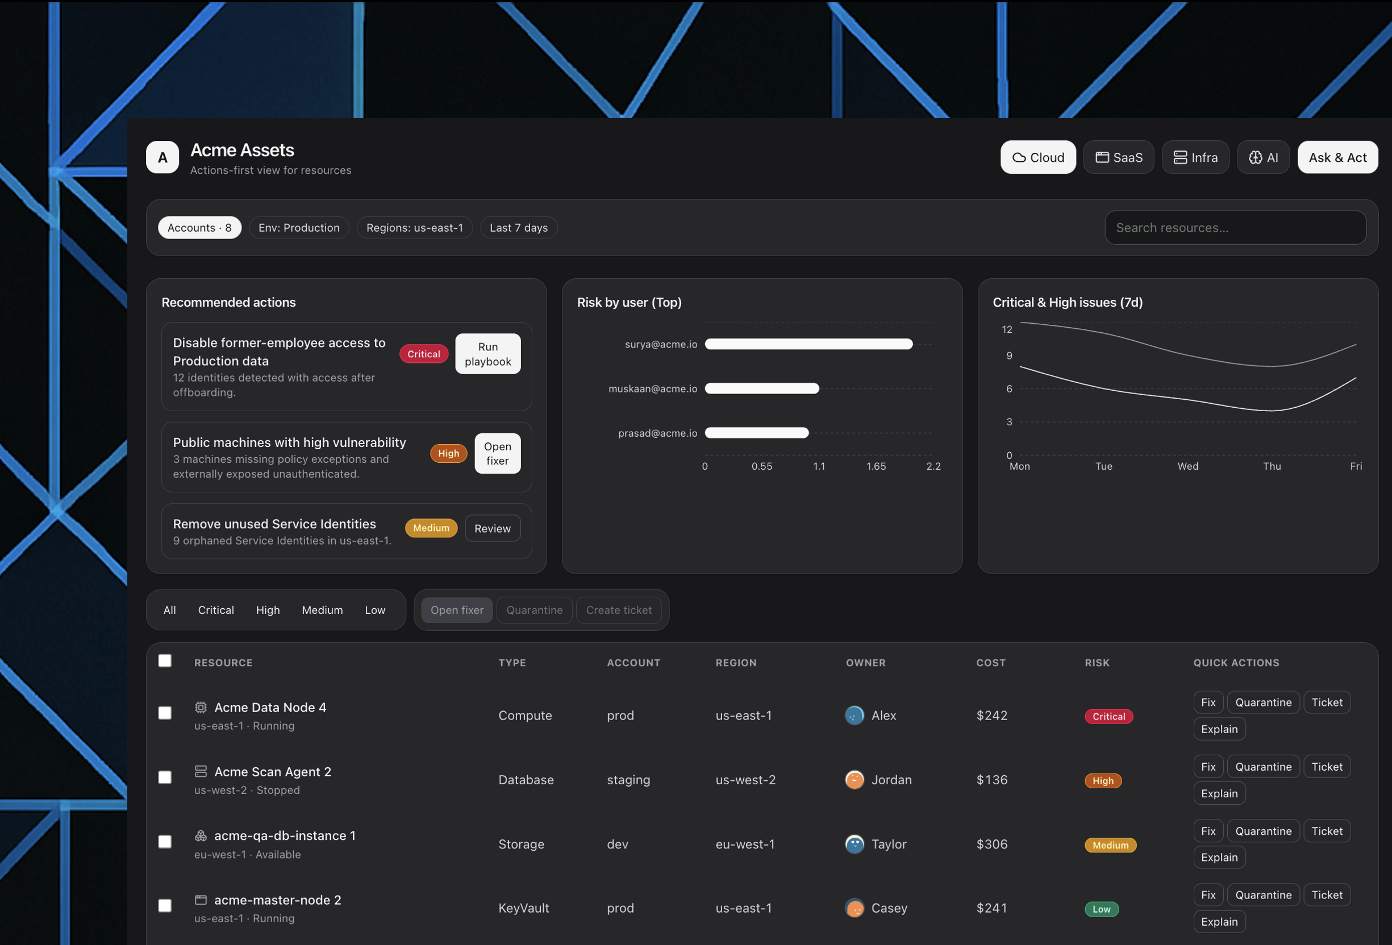The image size is (1392, 945).
Task: Expand the Last 7 days range filter
Action: coord(518,228)
